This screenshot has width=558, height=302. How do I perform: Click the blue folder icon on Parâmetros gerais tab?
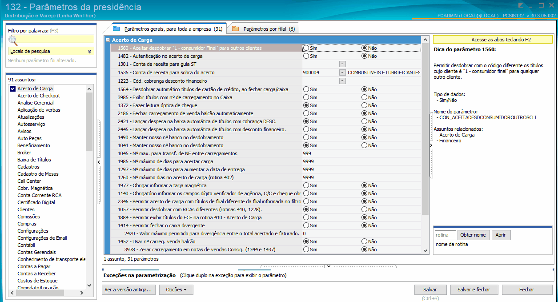(x=116, y=29)
